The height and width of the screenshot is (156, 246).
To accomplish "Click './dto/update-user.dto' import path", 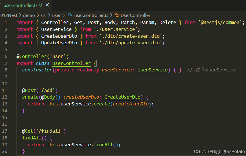I will tap(131, 43).
